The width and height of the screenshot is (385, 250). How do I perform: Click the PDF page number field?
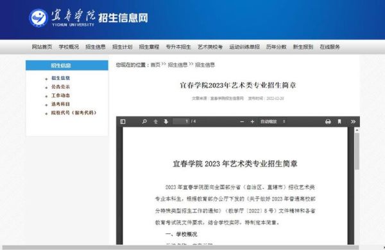[x=181, y=121]
